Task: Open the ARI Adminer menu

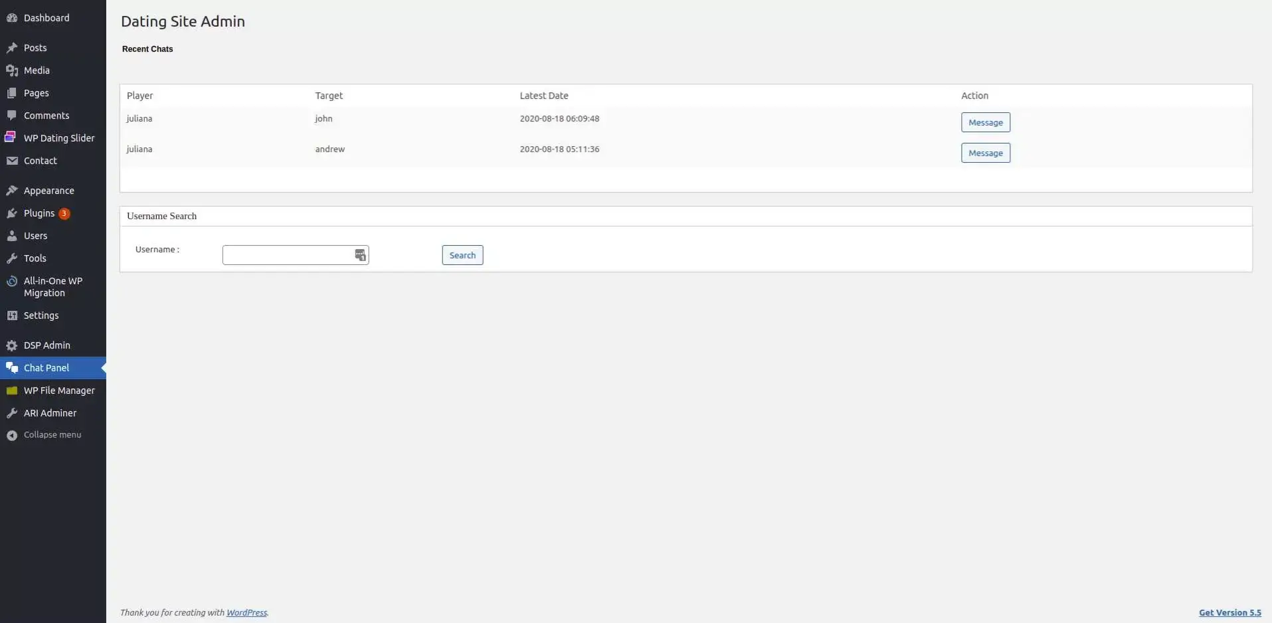Action: coord(50,413)
